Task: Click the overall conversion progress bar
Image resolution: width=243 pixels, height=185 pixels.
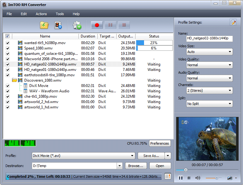Action: point(84,176)
